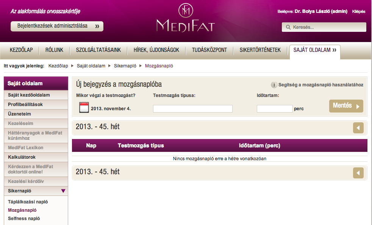Open Segítség a mozgásnapló használatához
The width and height of the screenshot is (372, 225).
click(321, 85)
